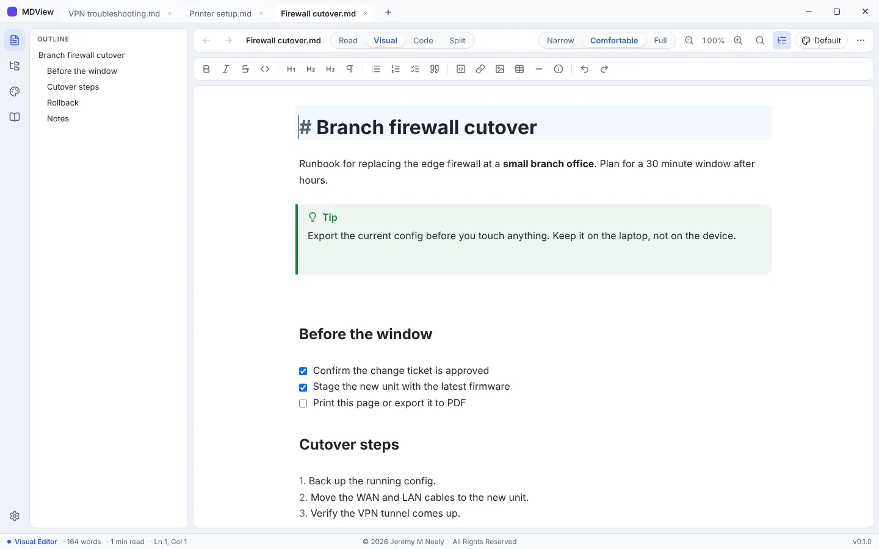Open a new tab with plus button
The width and height of the screenshot is (879, 549).
(x=388, y=12)
